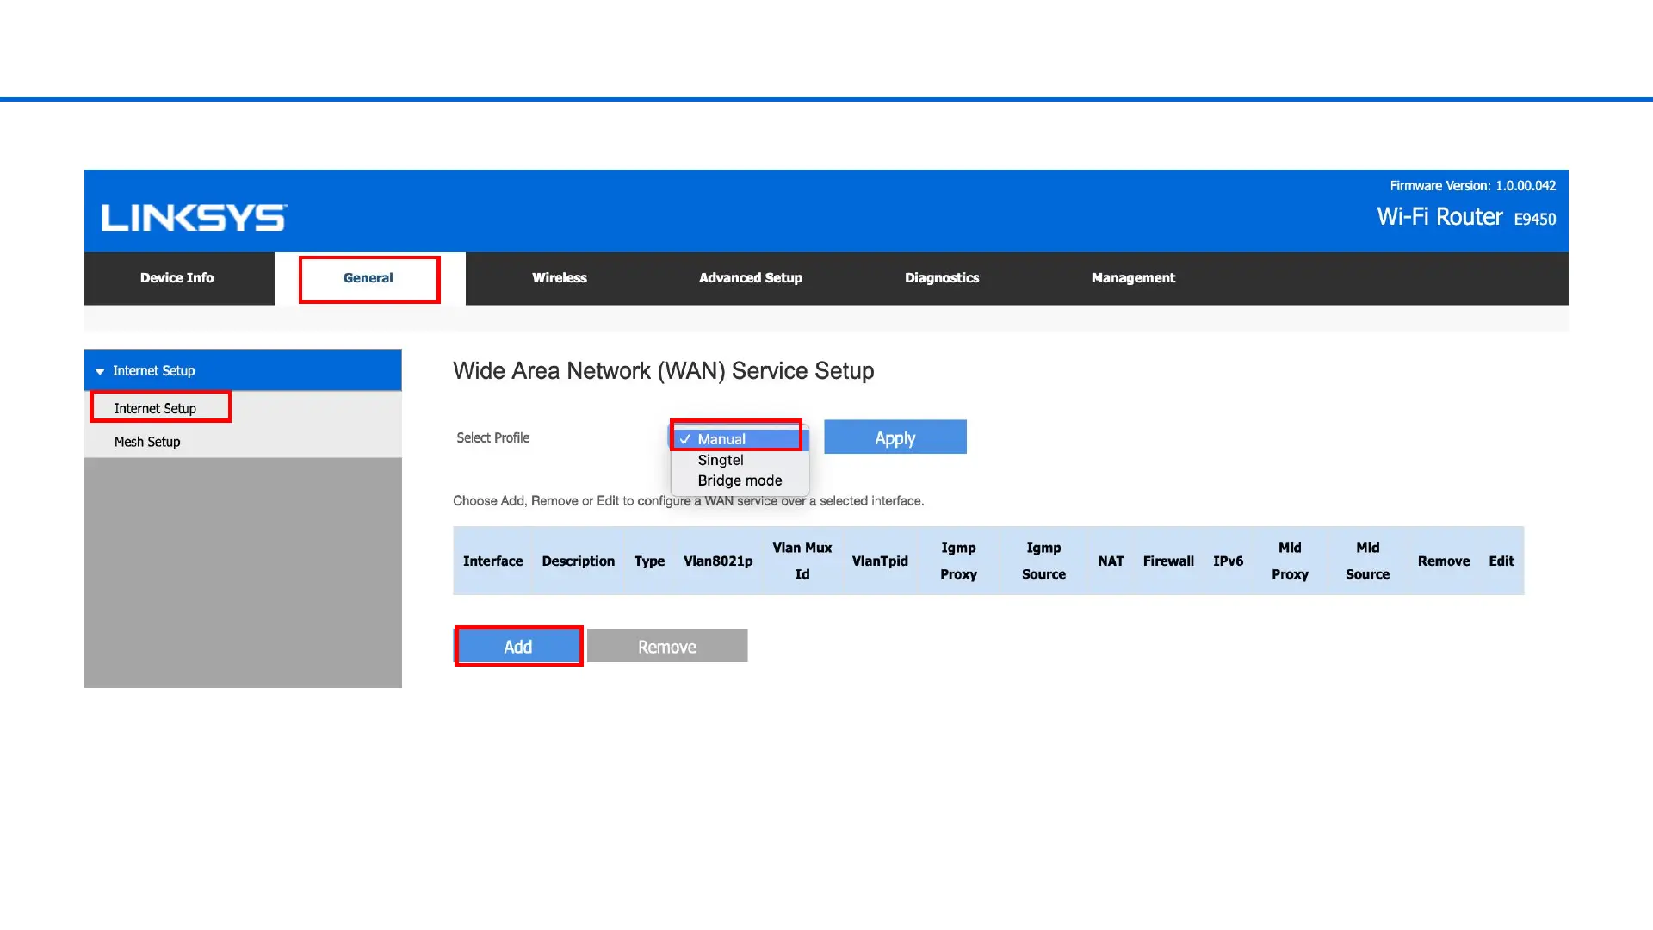Click the gray Remove button
Viewport: 1653px width, 930px height.
point(667,647)
